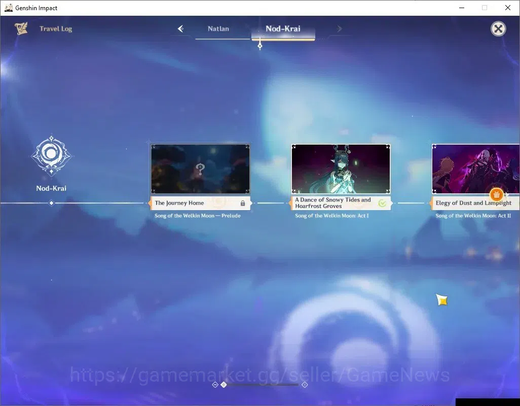The width and height of the screenshot is (520, 406).
Task: Claim the orange gift reward icon
Action: [497, 195]
